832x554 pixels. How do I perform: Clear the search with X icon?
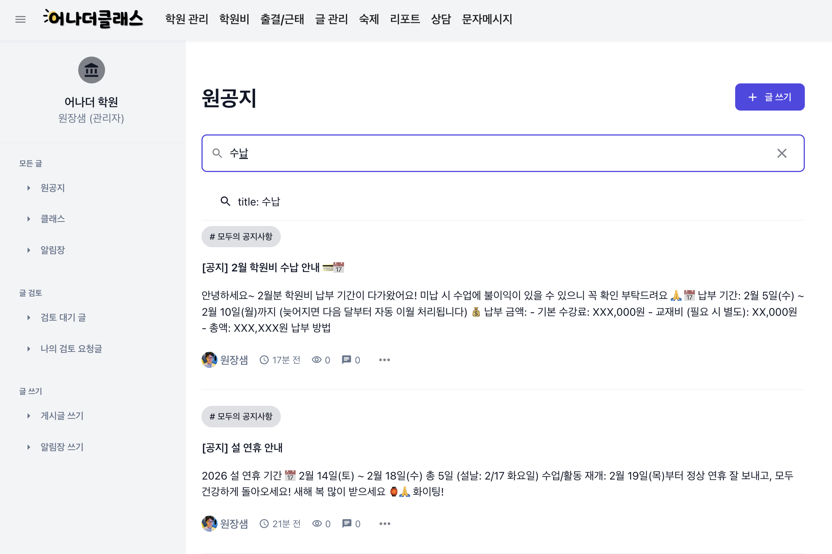pyautogui.click(x=782, y=153)
